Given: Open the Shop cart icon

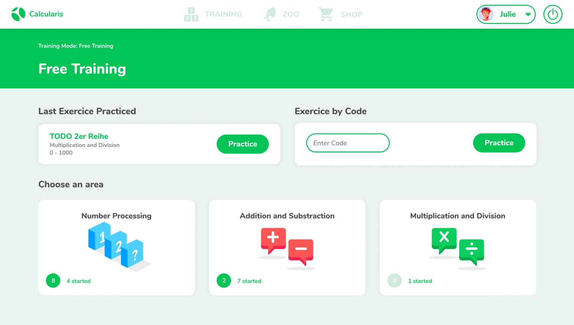Looking at the screenshot, I should (326, 15).
